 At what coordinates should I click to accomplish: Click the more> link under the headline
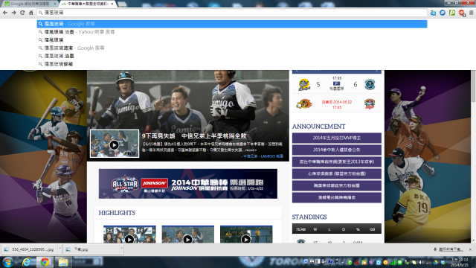click(251, 150)
